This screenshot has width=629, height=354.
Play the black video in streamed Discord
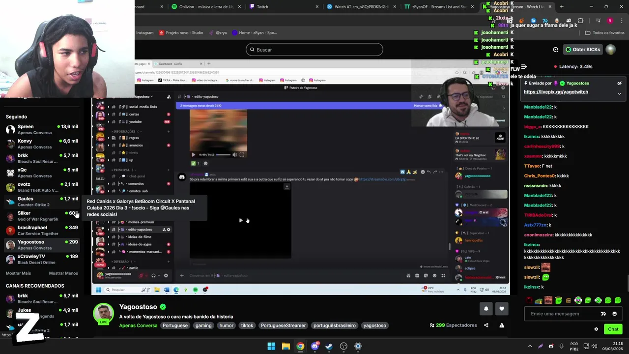[241, 220]
